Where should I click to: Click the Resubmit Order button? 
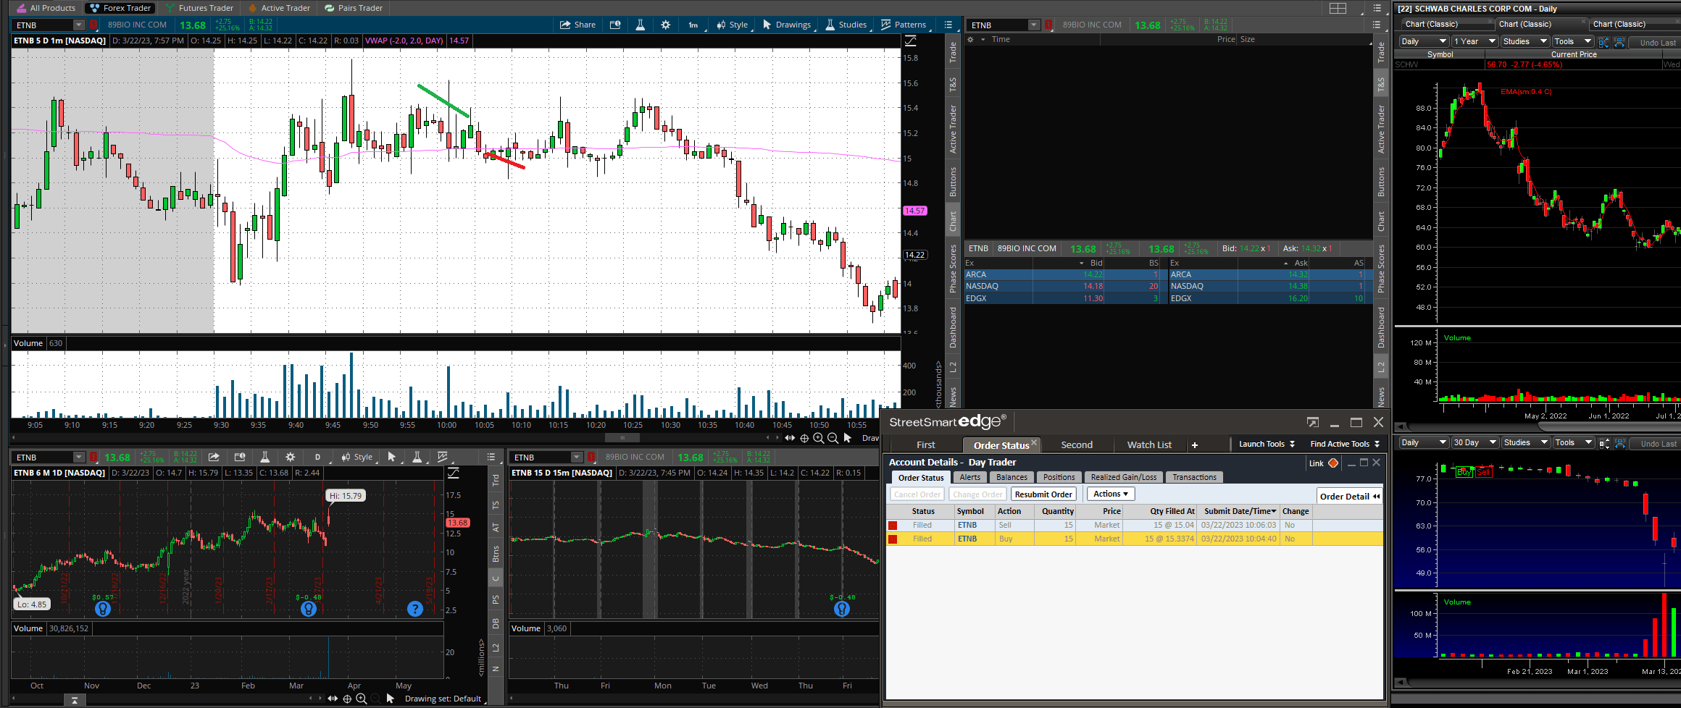tap(1043, 494)
